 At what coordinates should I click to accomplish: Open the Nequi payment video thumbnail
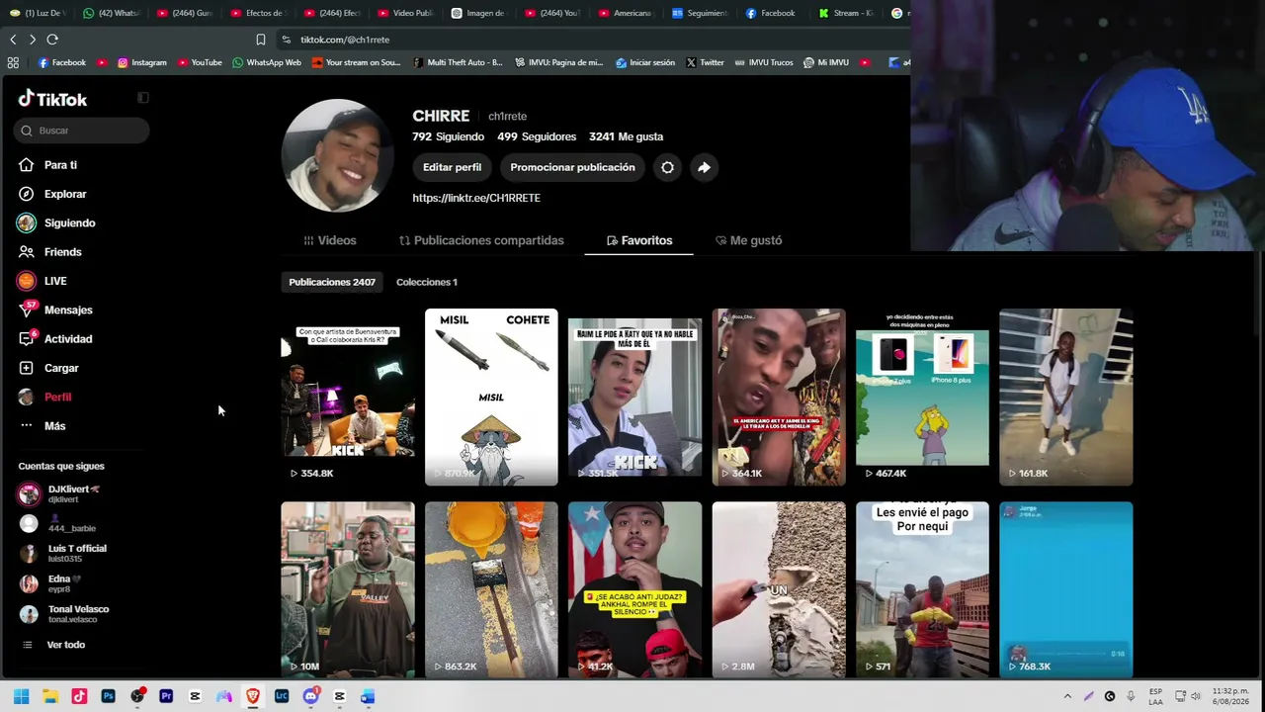point(922,589)
